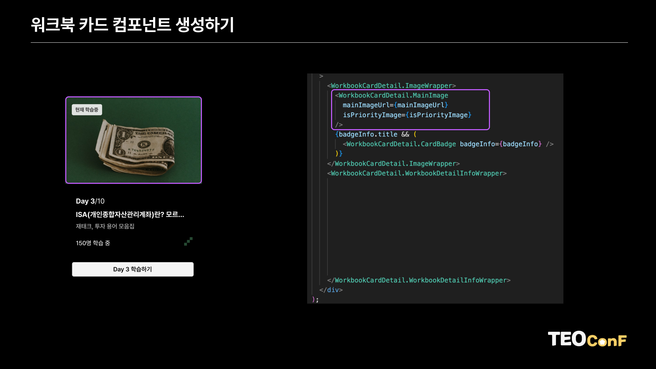
Task: Click the 'badgeInfo.title &&' condition line
Action: (375, 135)
